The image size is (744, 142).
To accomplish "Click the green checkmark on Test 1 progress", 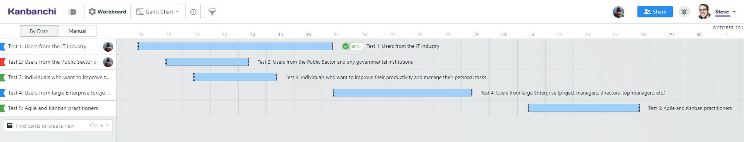I will tap(346, 46).
